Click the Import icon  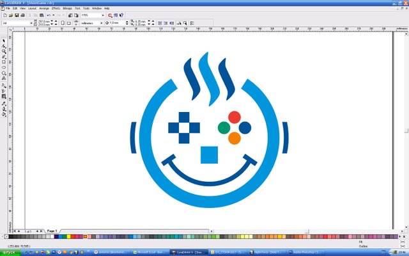(x=70, y=15)
